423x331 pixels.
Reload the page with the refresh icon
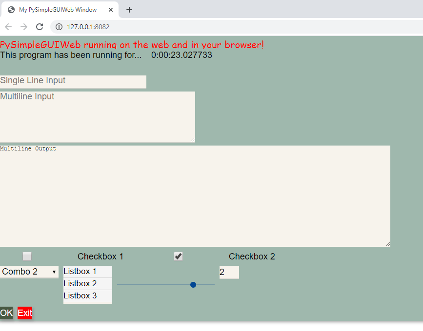tap(40, 27)
